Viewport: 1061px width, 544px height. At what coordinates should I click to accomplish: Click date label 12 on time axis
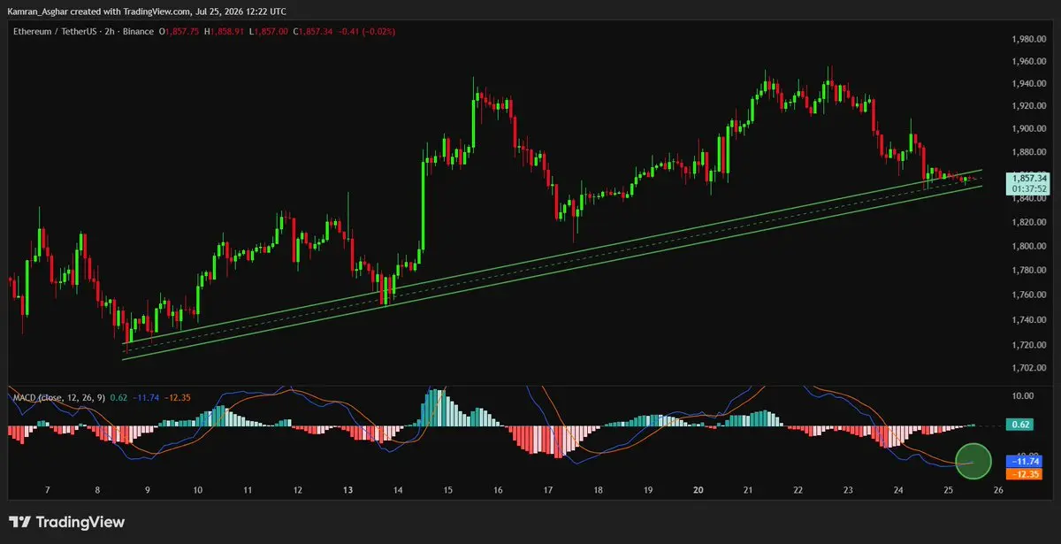(x=298, y=490)
